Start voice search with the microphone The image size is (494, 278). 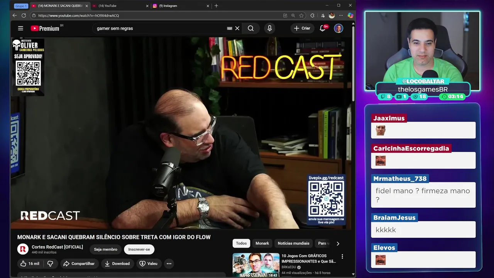(269, 28)
